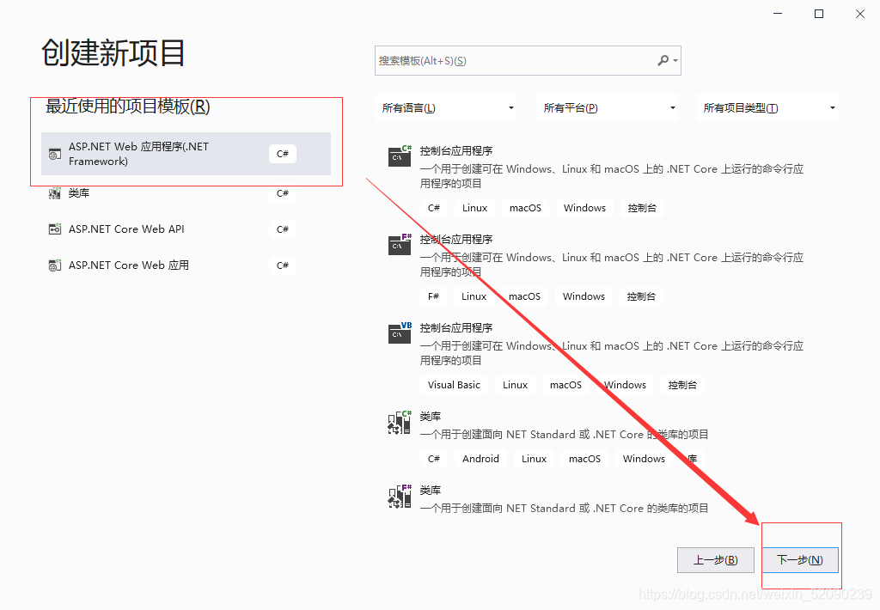Click the recent 类库 template icon
The width and height of the screenshot is (880, 610).
pos(54,193)
